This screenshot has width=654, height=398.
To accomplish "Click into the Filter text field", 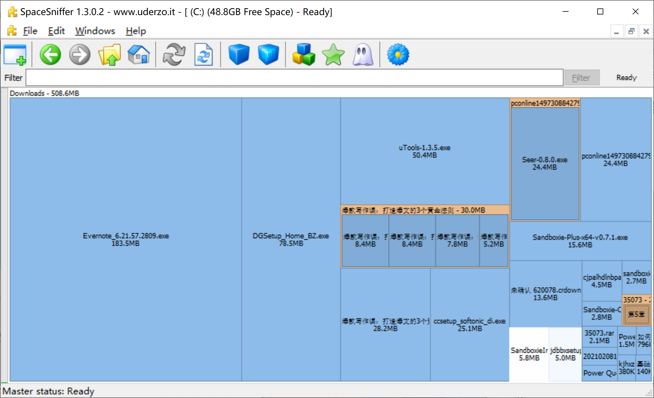I will tap(294, 78).
